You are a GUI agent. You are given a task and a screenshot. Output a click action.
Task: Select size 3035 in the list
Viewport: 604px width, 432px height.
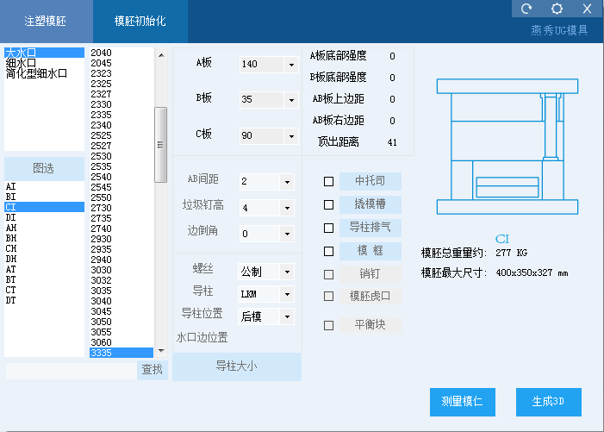click(x=121, y=291)
